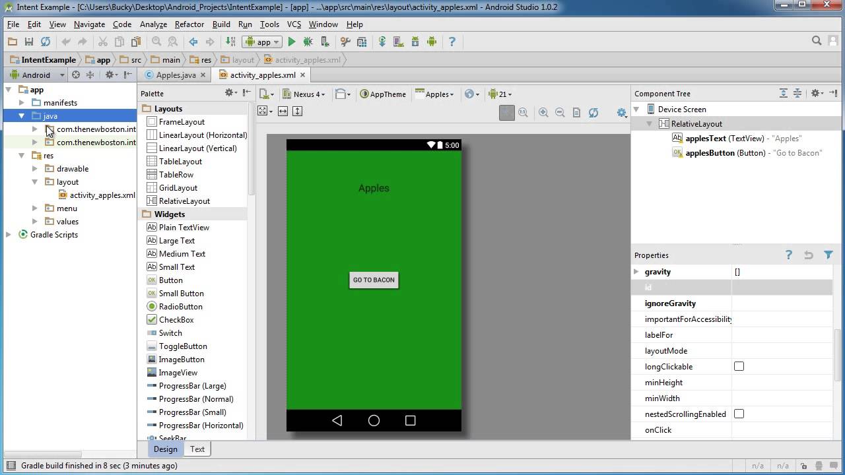
Task: Run the app with green play button
Action: [x=291, y=42]
